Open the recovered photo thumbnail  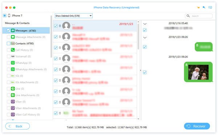pyautogui.click(x=198, y=72)
